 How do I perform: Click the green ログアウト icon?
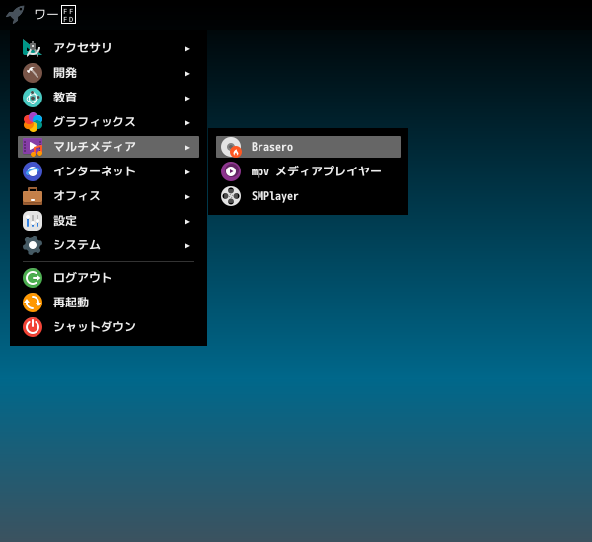[x=33, y=278]
